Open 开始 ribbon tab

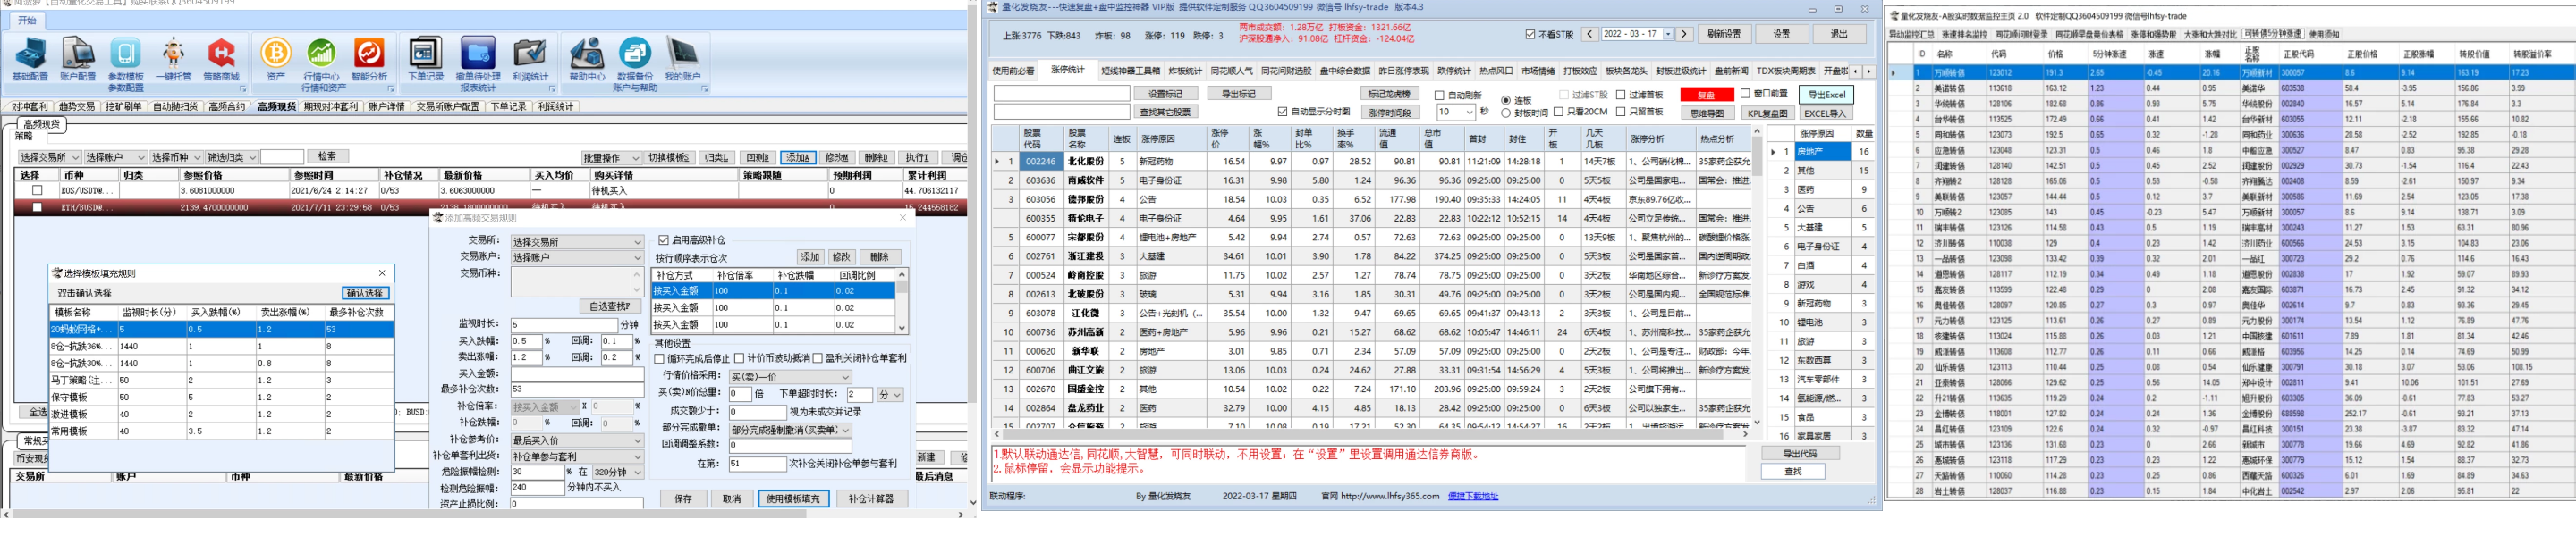click(x=27, y=20)
